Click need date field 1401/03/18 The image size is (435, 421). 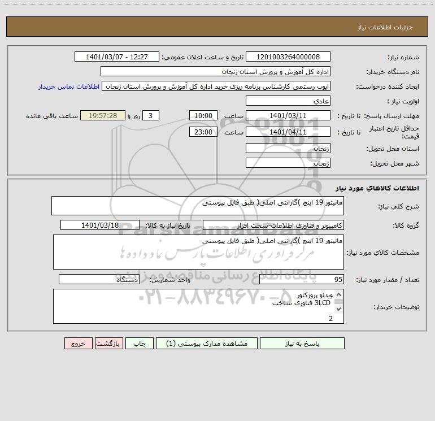click(x=100, y=225)
